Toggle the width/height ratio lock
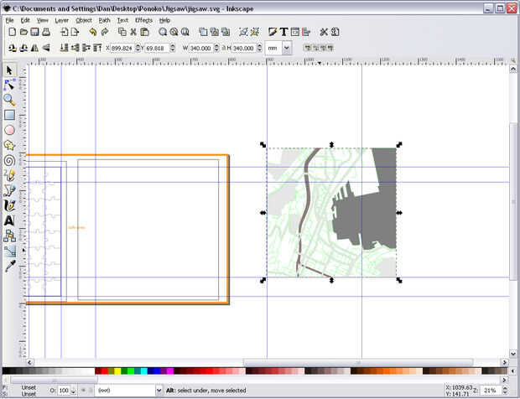 coord(224,48)
